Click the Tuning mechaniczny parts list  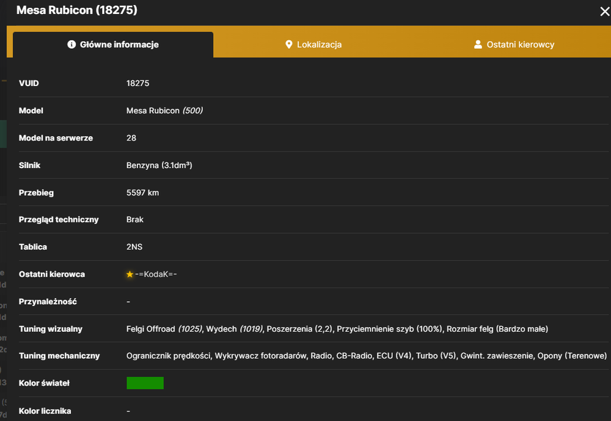point(366,356)
